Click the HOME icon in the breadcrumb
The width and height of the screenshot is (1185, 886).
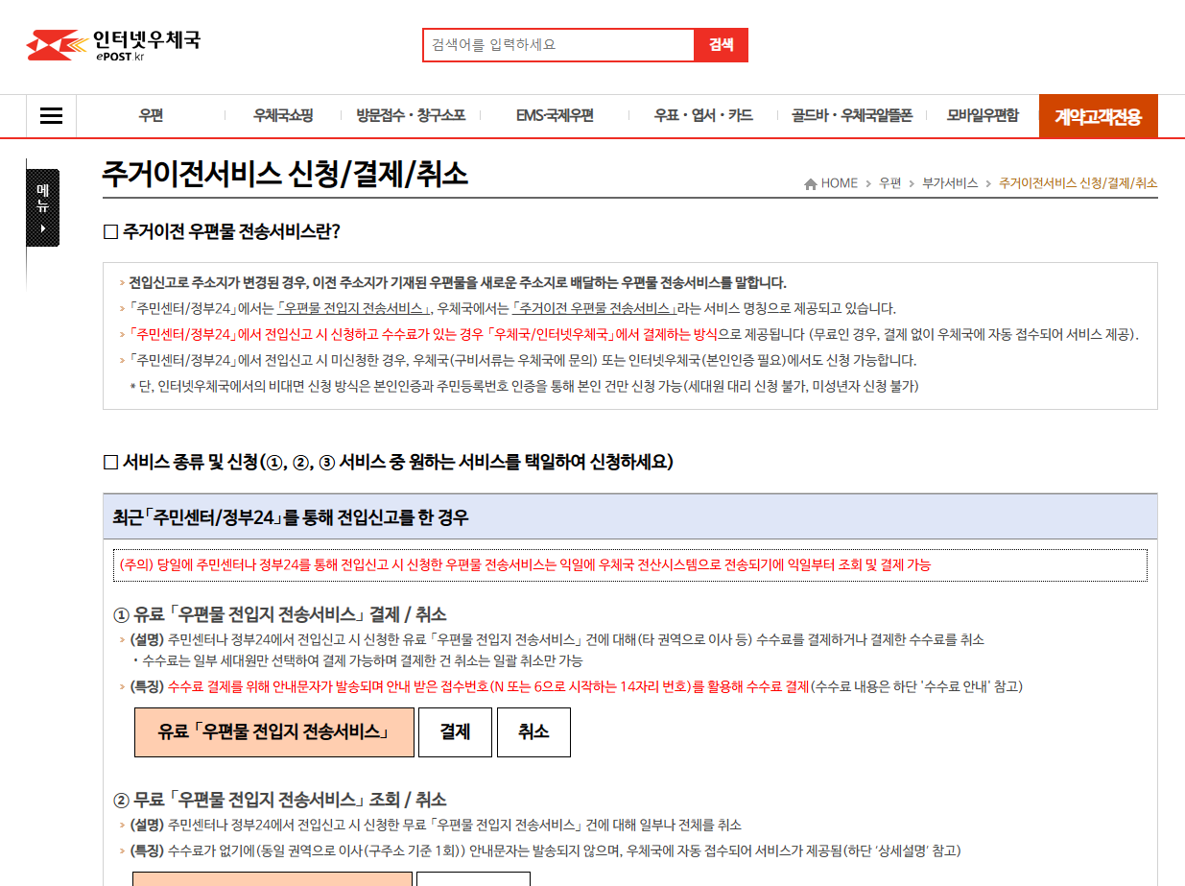[x=809, y=182]
